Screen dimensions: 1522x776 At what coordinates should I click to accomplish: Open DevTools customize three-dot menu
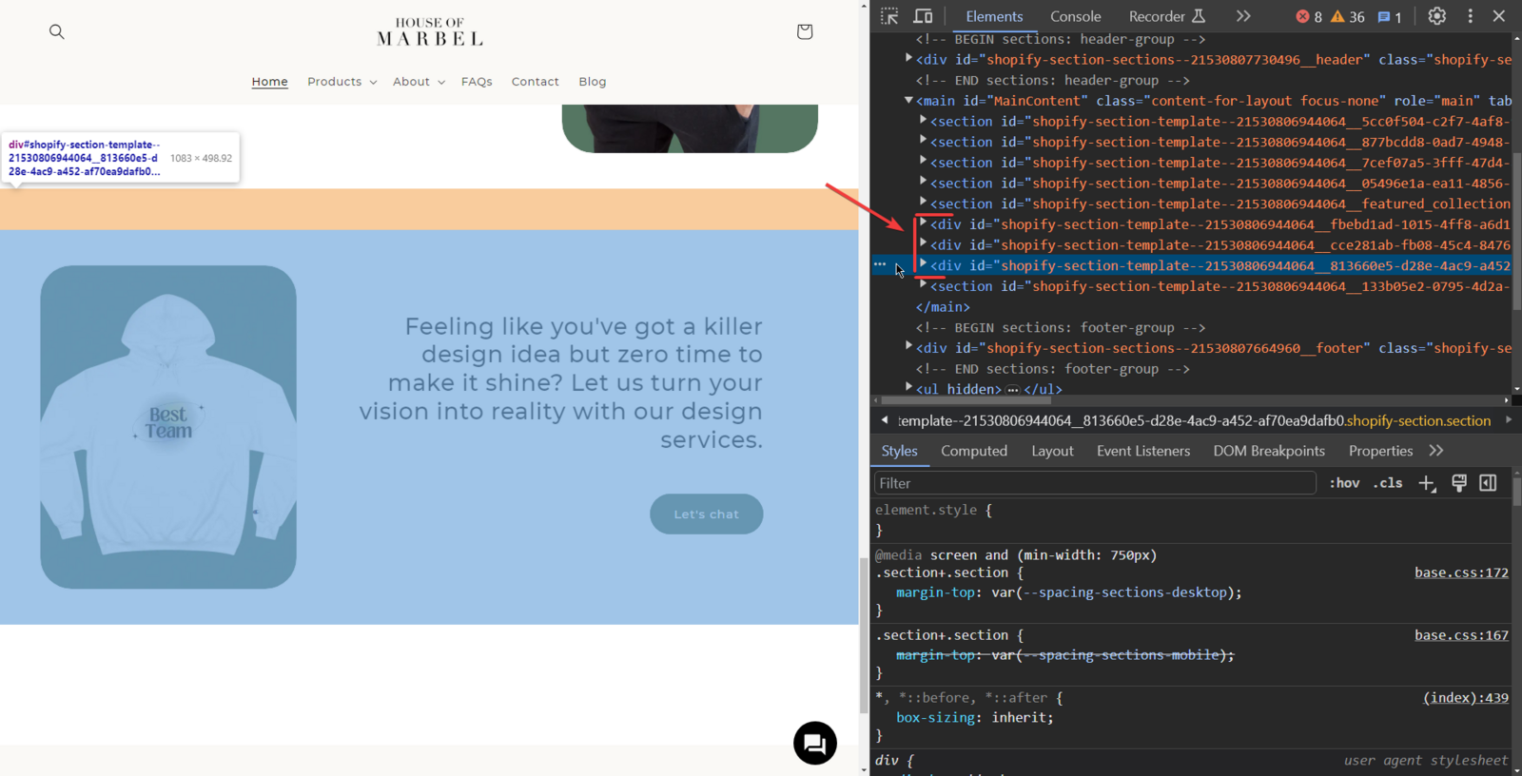coord(1471,16)
